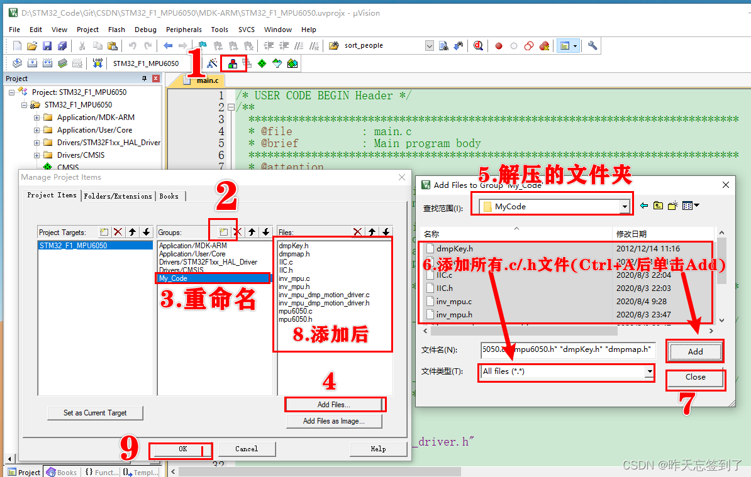Confirm Manage Project Items with OK
The height and width of the screenshot is (477, 751).
[x=183, y=449]
